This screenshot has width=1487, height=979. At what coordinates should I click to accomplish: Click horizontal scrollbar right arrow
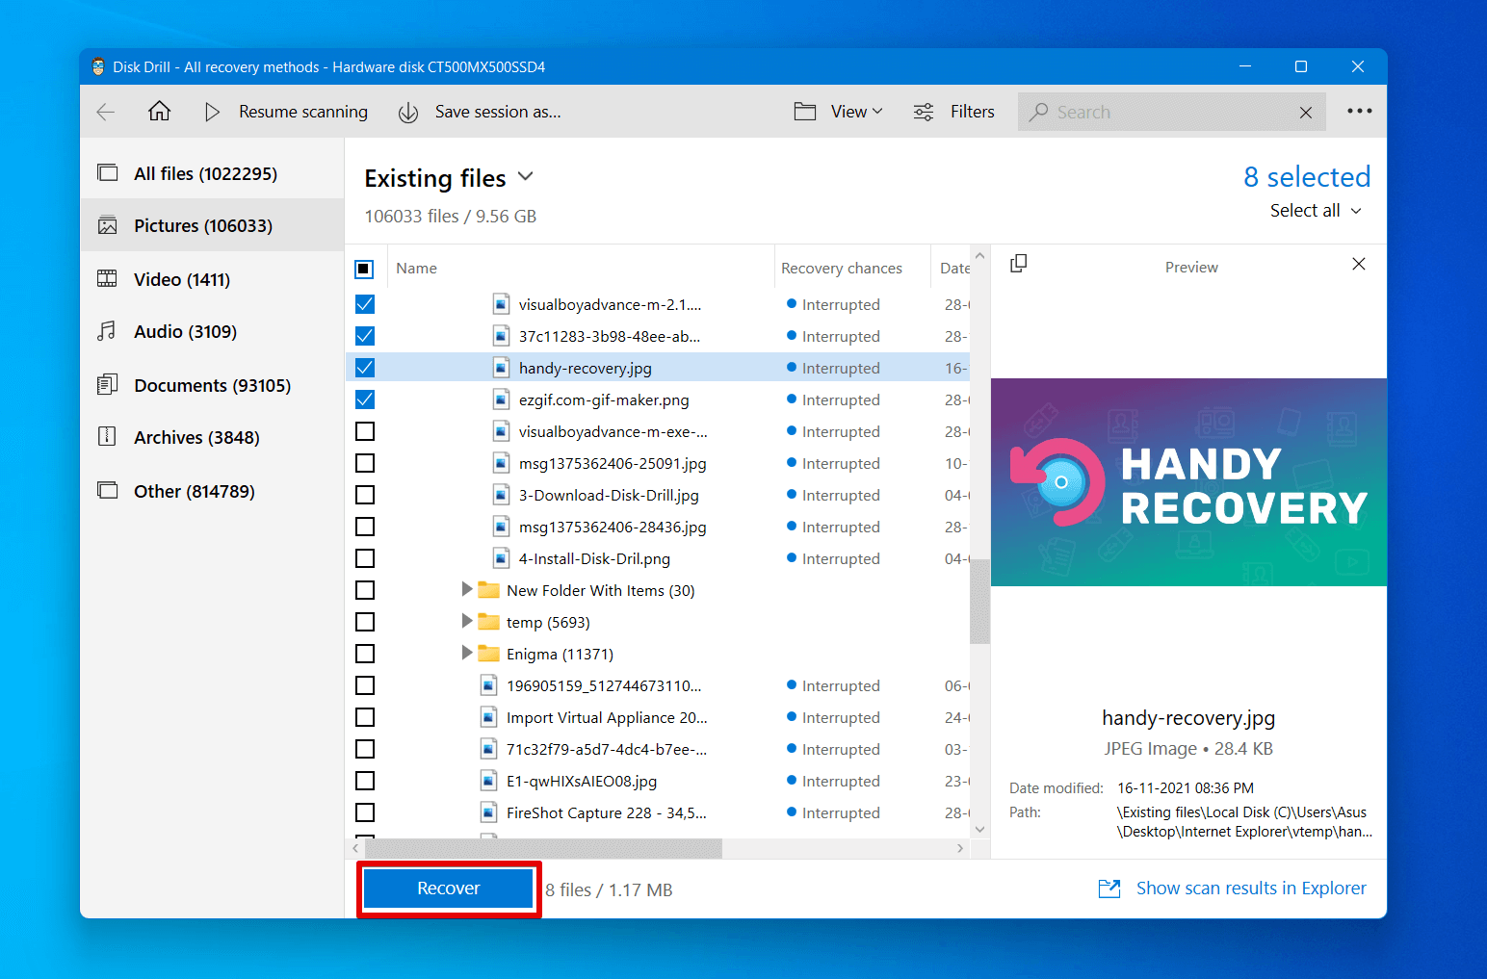pyautogui.click(x=960, y=848)
